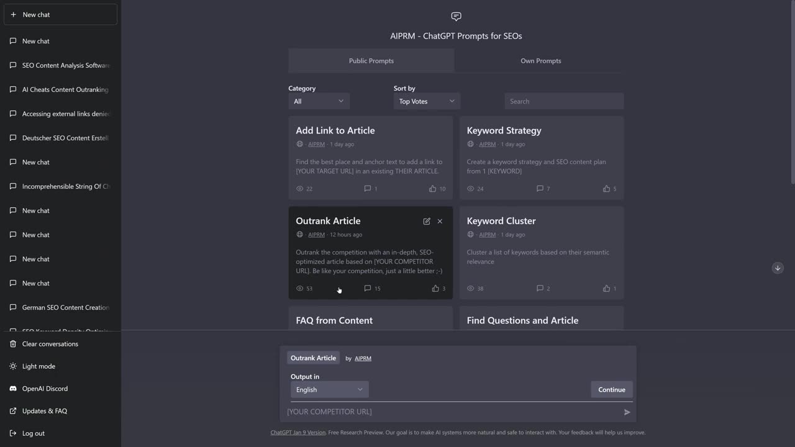The image size is (795, 447).
Task: Click the scroll-to-bottom arrow button
Action: click(778, 268)
